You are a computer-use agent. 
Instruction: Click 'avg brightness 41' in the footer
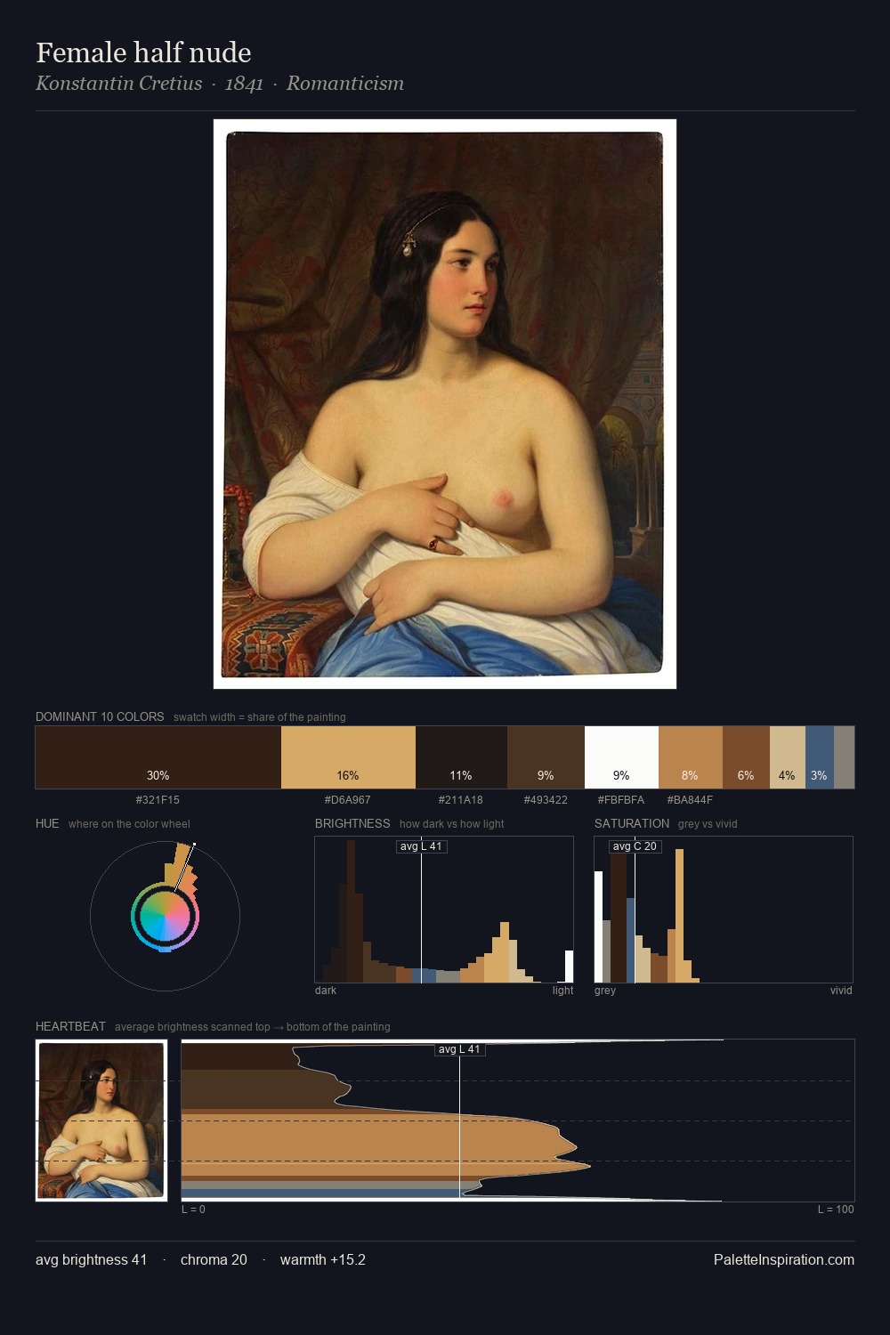click(x=91, y=1259)
